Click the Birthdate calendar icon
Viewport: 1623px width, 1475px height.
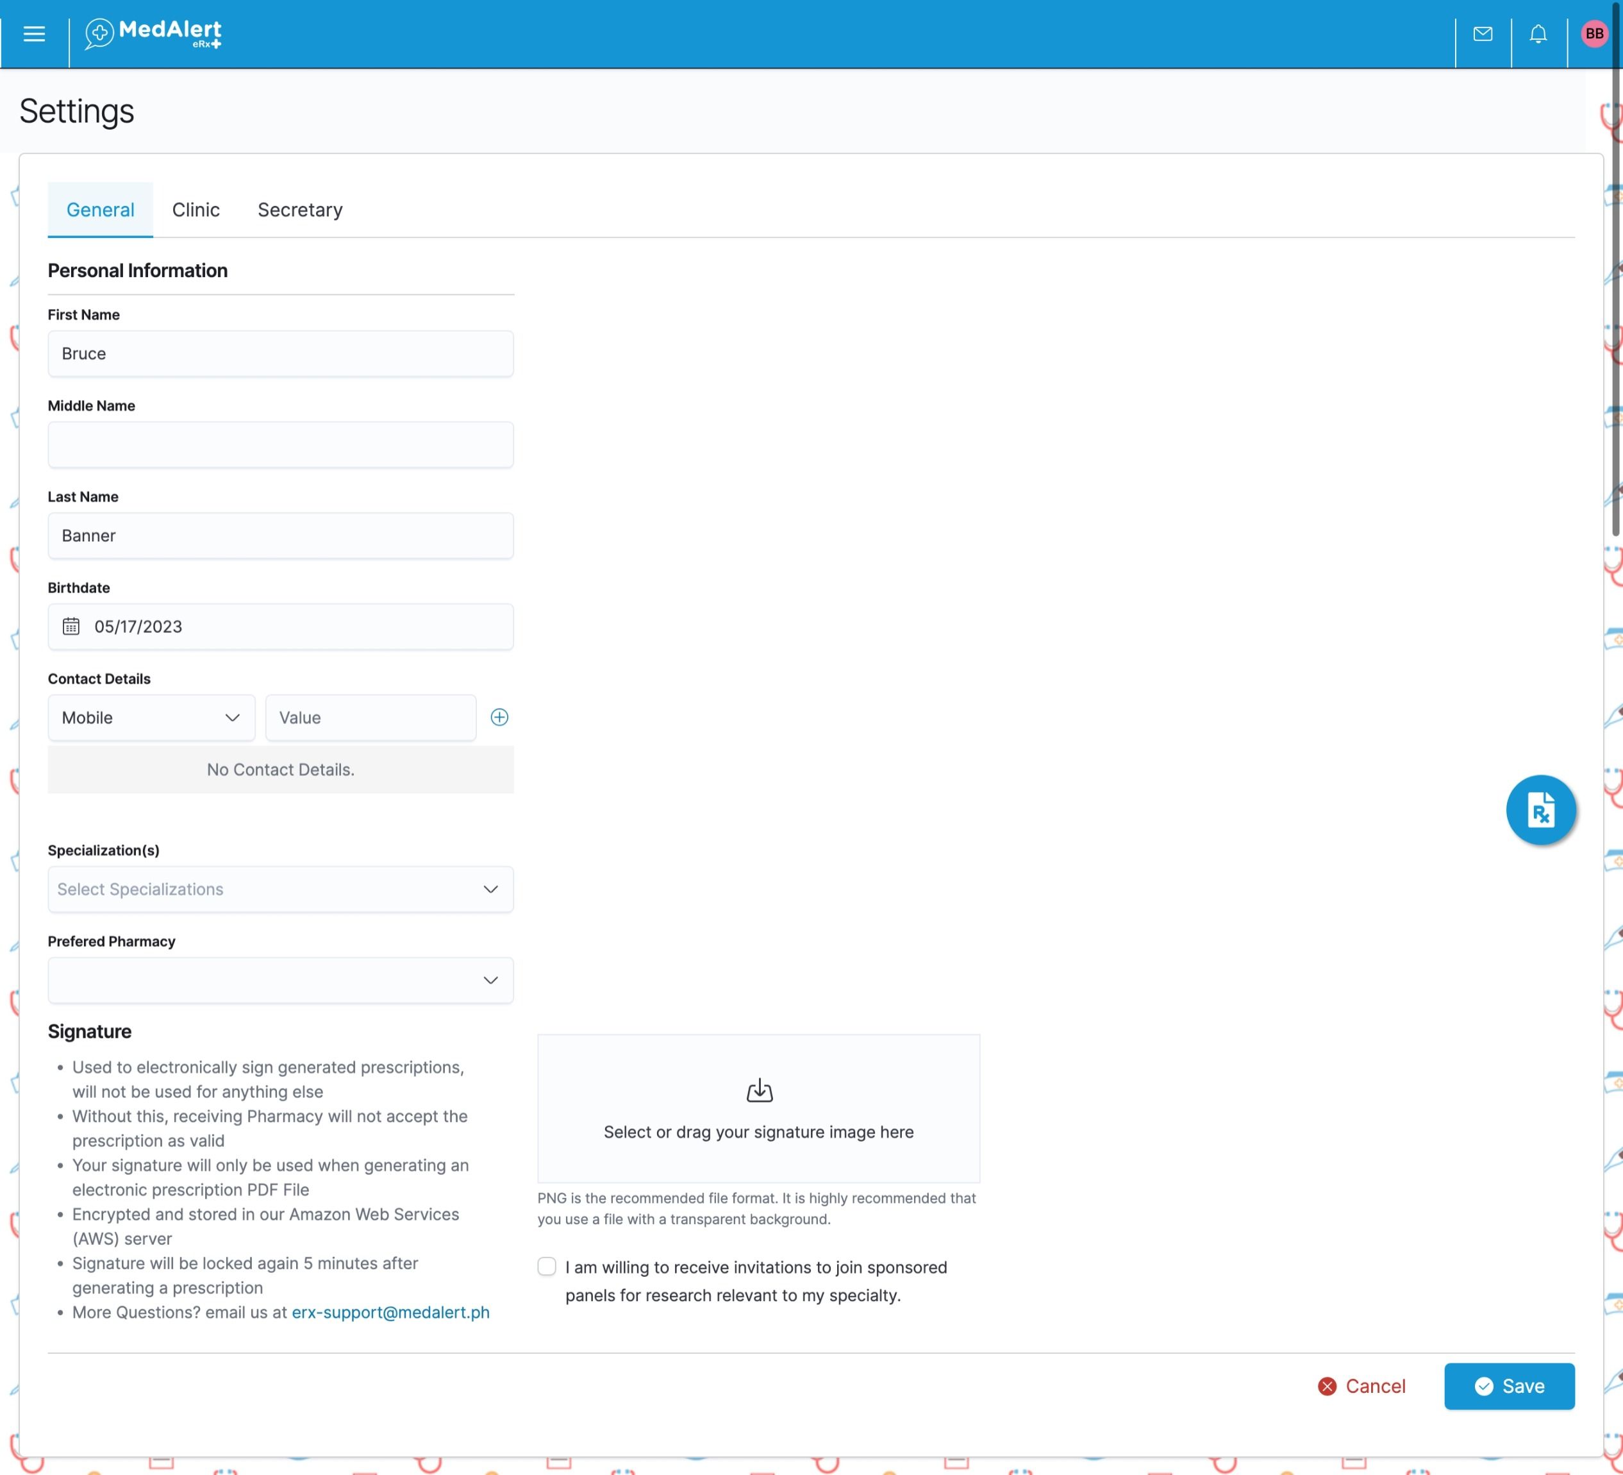71,626
